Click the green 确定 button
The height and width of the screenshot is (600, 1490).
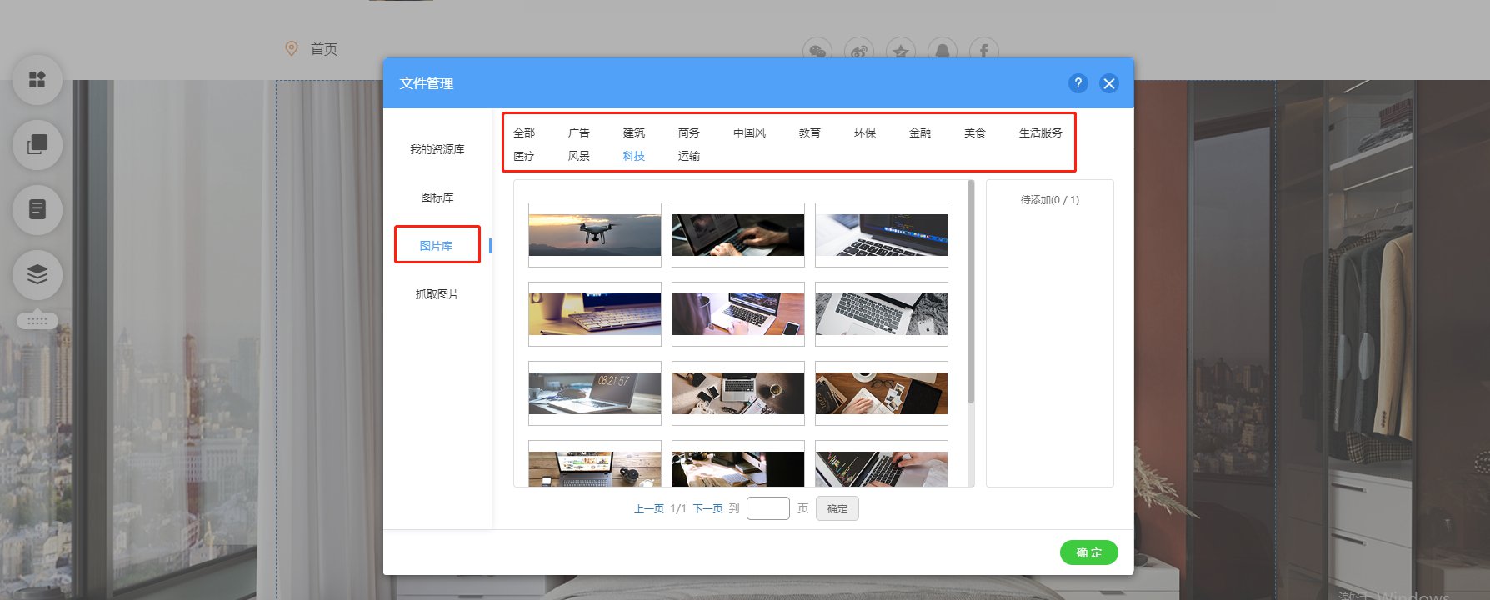pos(1089,552)
